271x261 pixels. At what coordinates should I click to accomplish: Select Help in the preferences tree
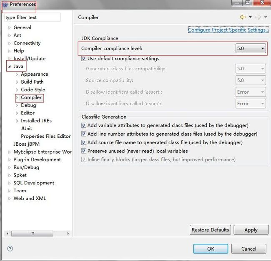pyautogui.click(x=19, y=51)
